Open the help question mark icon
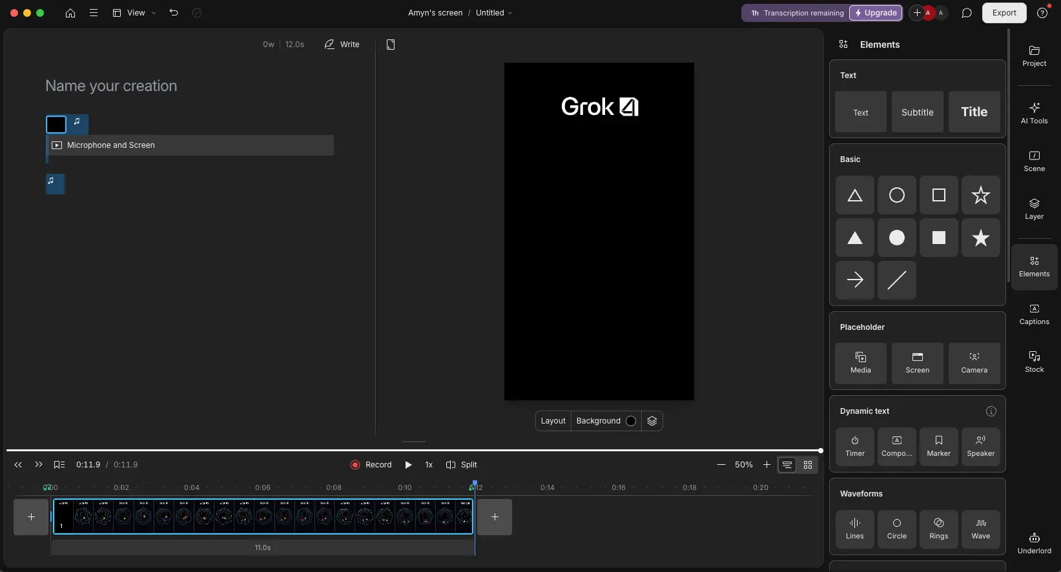This screenshot has width=1061, height=572. (1042, 13)
